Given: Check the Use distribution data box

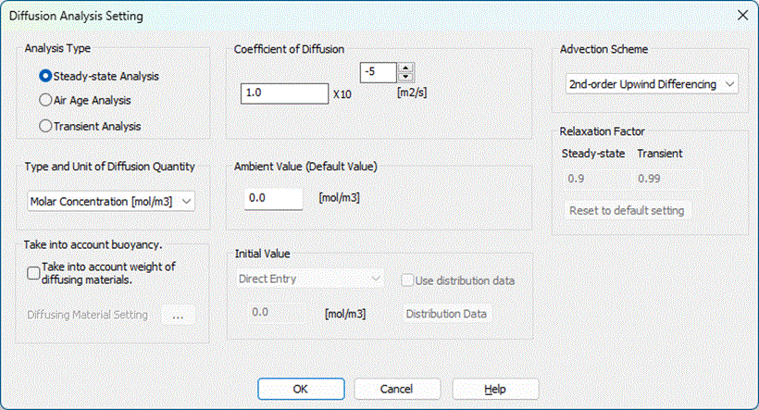Looking at the screenshot, I should coord(408,280).
